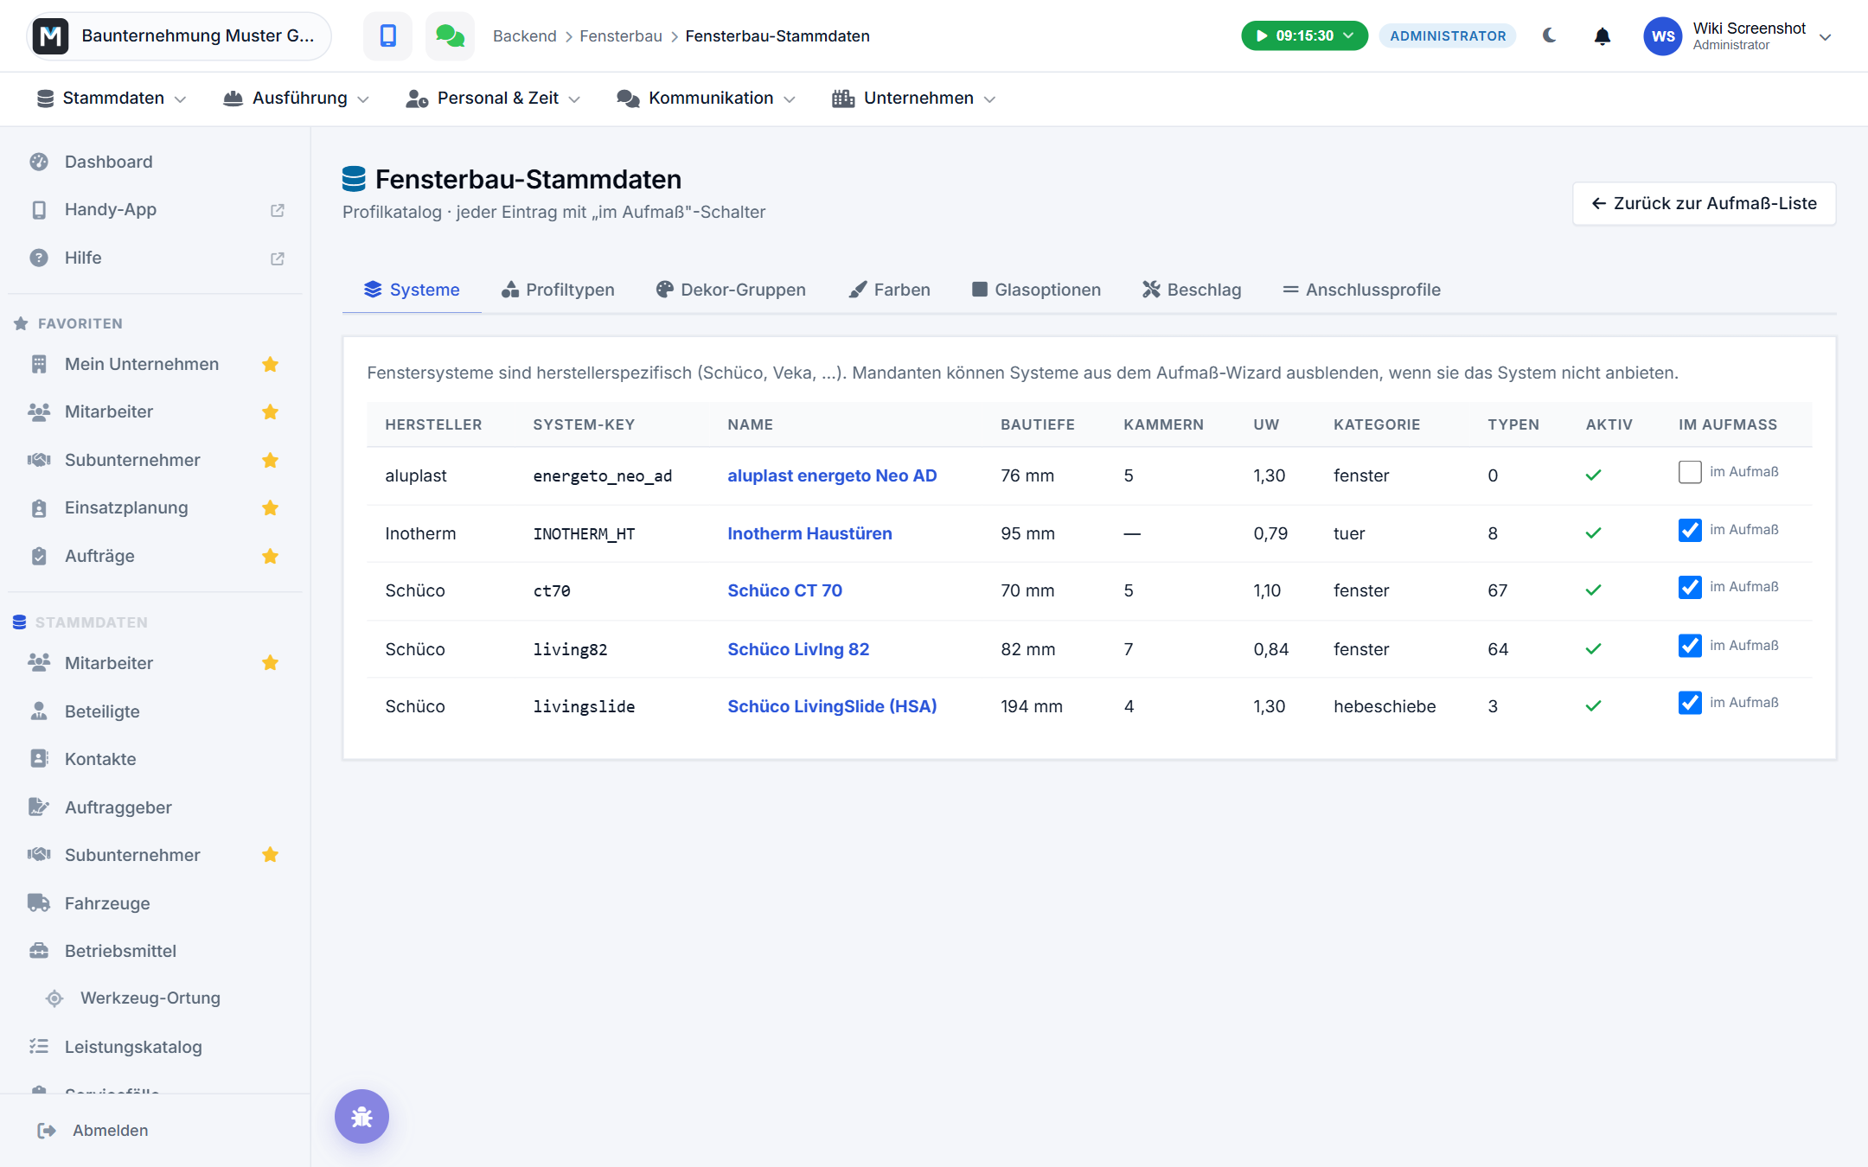This screenshot has height=1167, width=1868.
Task: Click star next to Aufträge
Action: pyautogui.click(x=271, y=556)
